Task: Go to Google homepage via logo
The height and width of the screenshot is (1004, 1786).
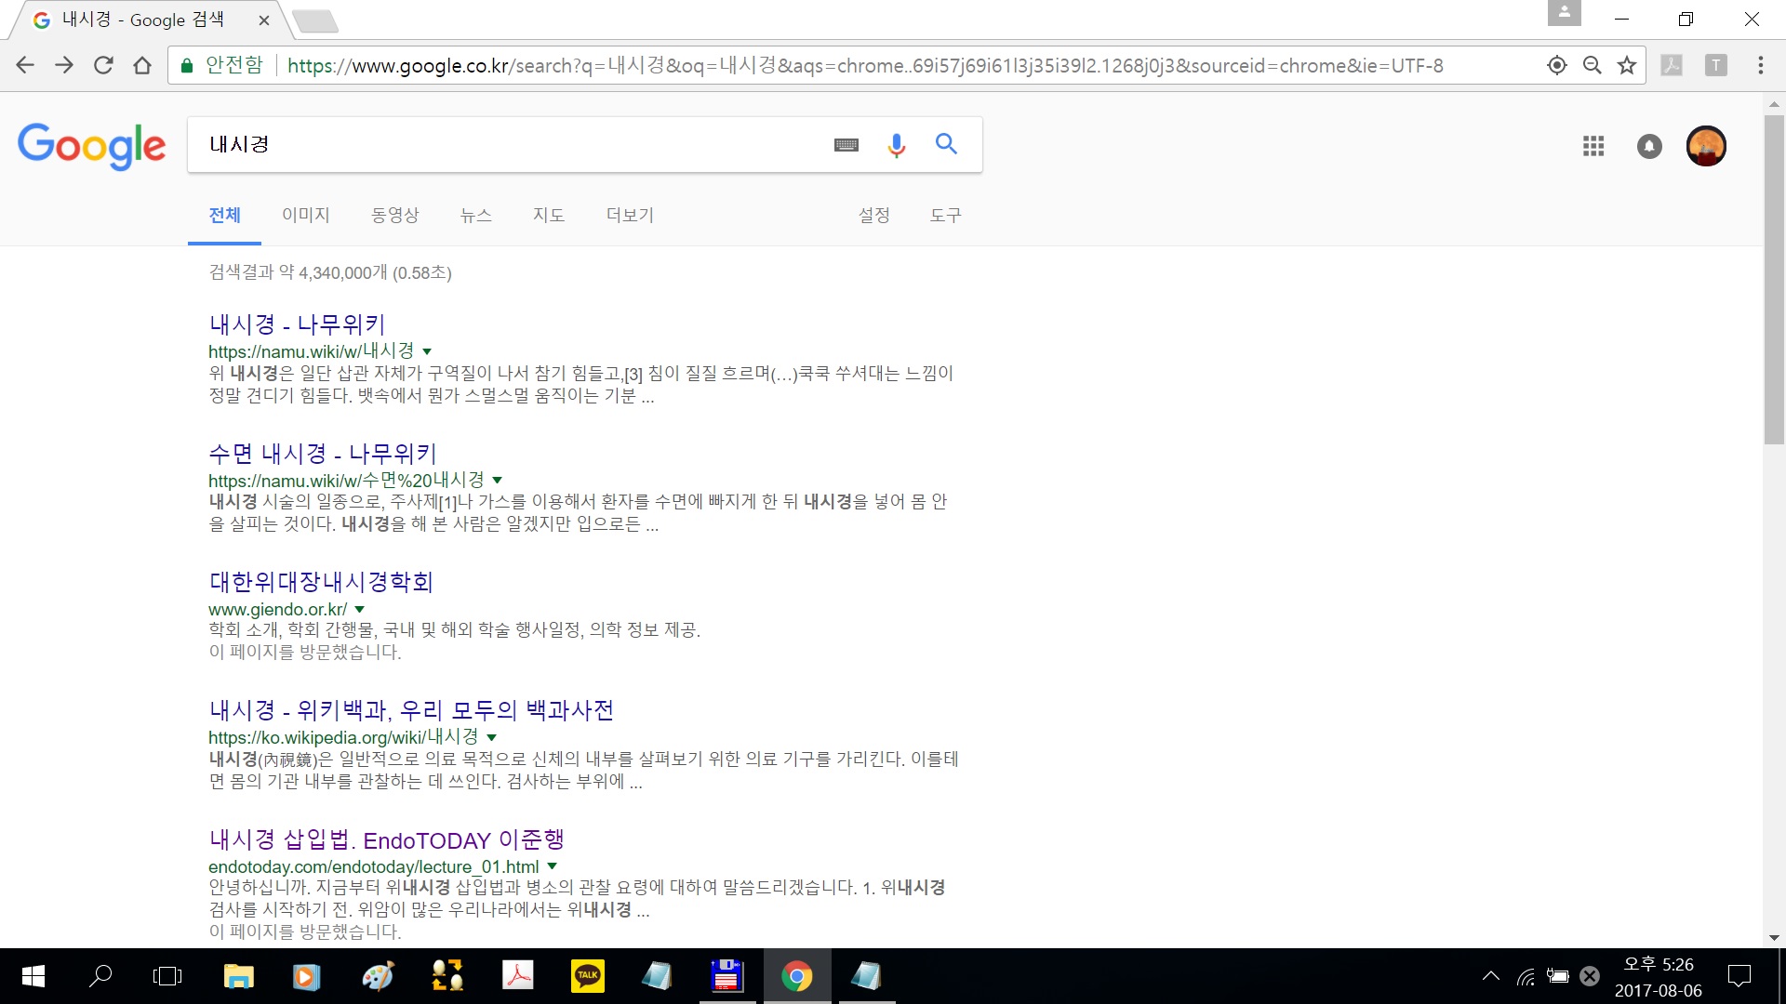Action: 91,146
